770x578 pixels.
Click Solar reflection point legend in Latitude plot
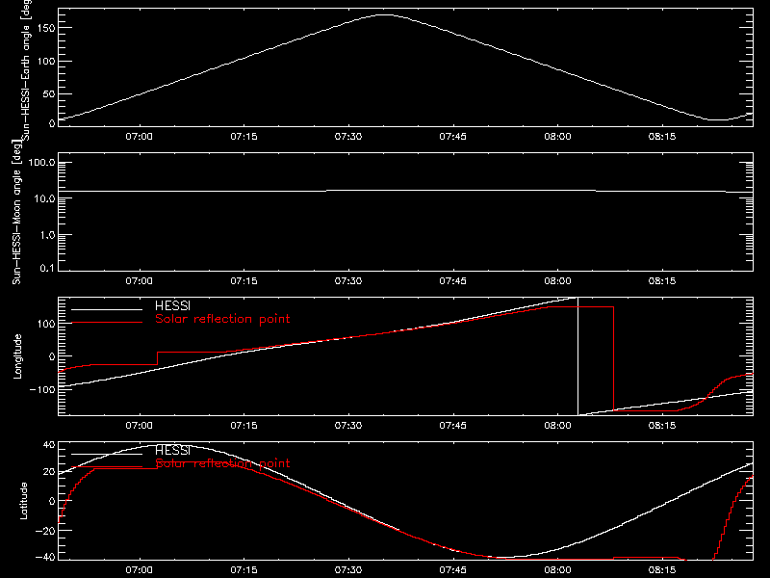pos(222,463)
